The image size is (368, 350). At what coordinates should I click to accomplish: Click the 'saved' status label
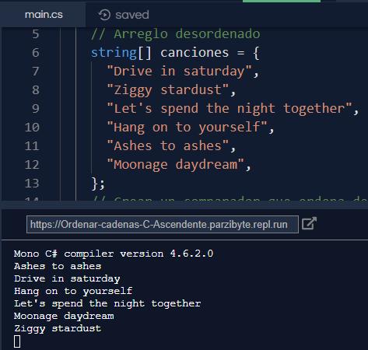tap(132, 15)
